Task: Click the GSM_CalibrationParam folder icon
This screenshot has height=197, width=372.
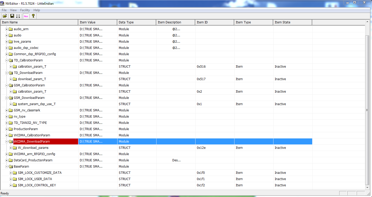Action: 11,85
